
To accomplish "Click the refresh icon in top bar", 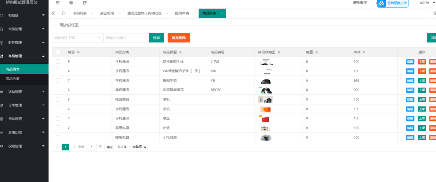I will click(85, 3).
